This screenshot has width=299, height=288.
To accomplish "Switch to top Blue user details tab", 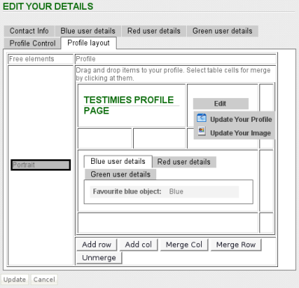I will [x=88, y=31].
